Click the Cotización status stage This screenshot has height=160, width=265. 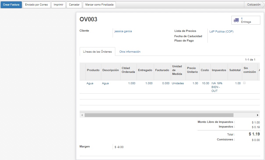coord(254,5)
